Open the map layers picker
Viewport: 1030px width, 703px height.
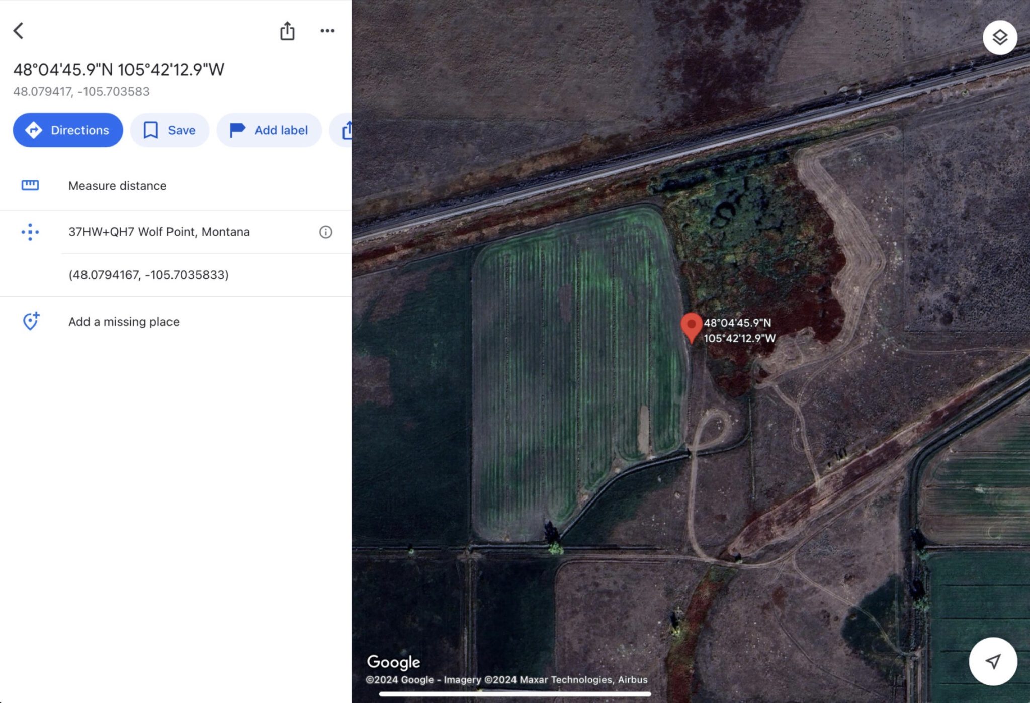tap(1000, 37)
